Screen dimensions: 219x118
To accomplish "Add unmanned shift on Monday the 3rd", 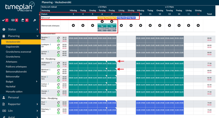I will [73, 25].
